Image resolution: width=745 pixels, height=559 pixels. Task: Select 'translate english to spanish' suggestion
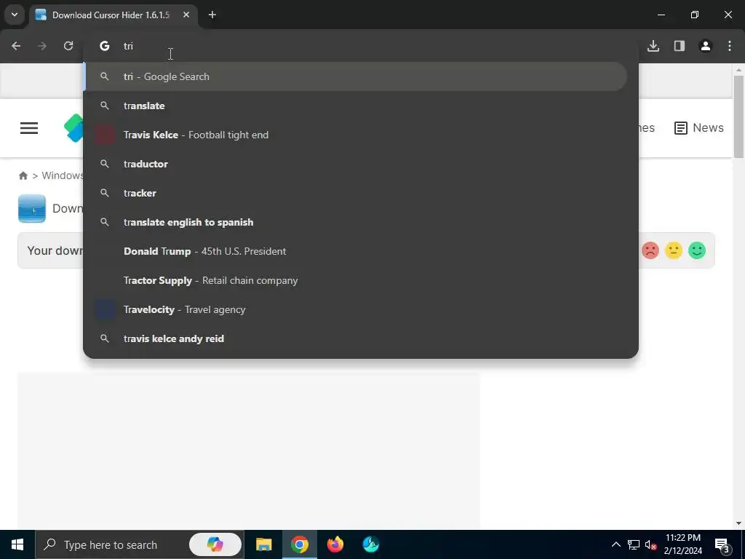pyautogui.click(x=355, y=222)
